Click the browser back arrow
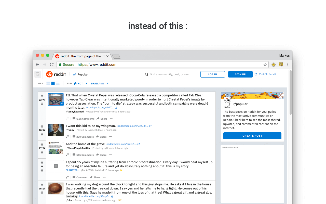 (x=37, y=65)
